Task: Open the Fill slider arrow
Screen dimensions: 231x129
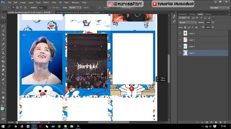Action: (x=213, y=27)
